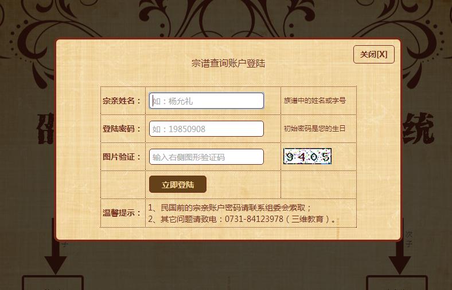Screen dimensions: 452x290
Task: Click the 温馨提示 label
Action: 122,213
